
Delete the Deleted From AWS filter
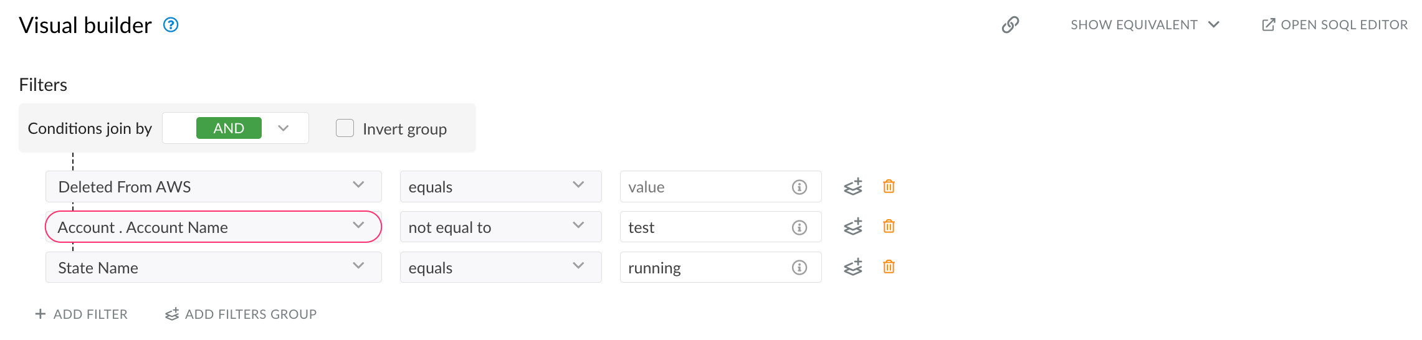coord(889,186)
